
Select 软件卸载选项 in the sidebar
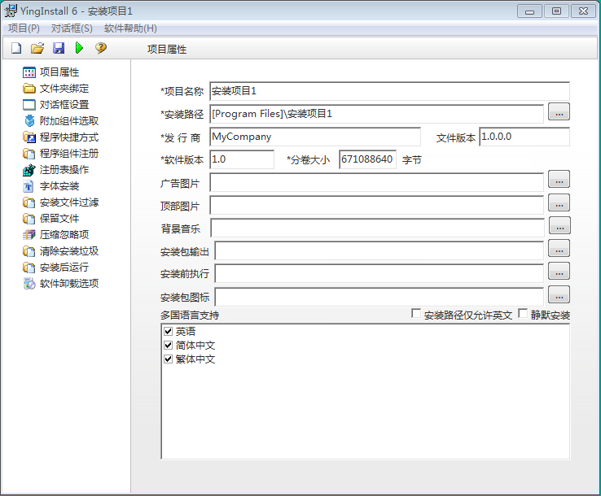tap(69, 284)
